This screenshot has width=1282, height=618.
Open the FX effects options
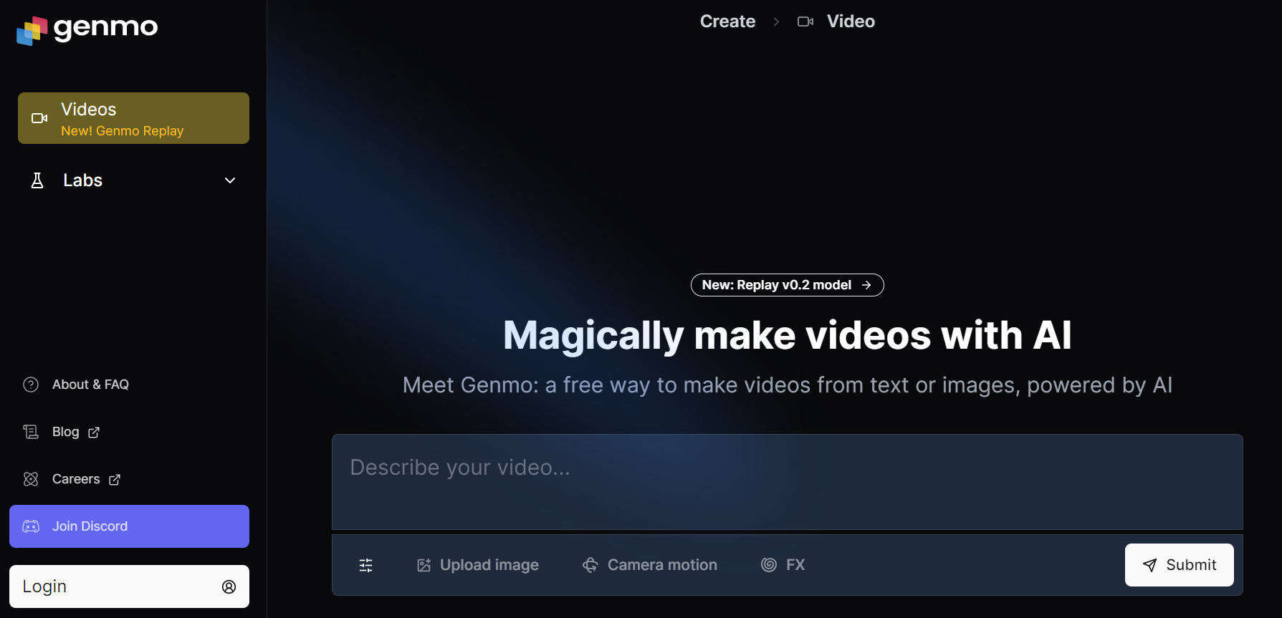783,565
